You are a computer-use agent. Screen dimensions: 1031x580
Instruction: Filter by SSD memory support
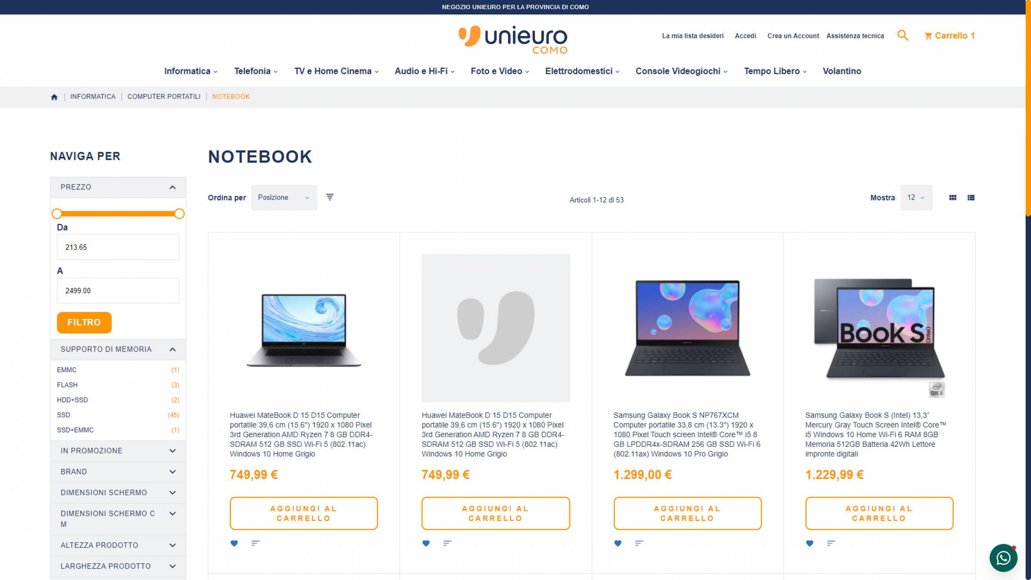[118, 415]
